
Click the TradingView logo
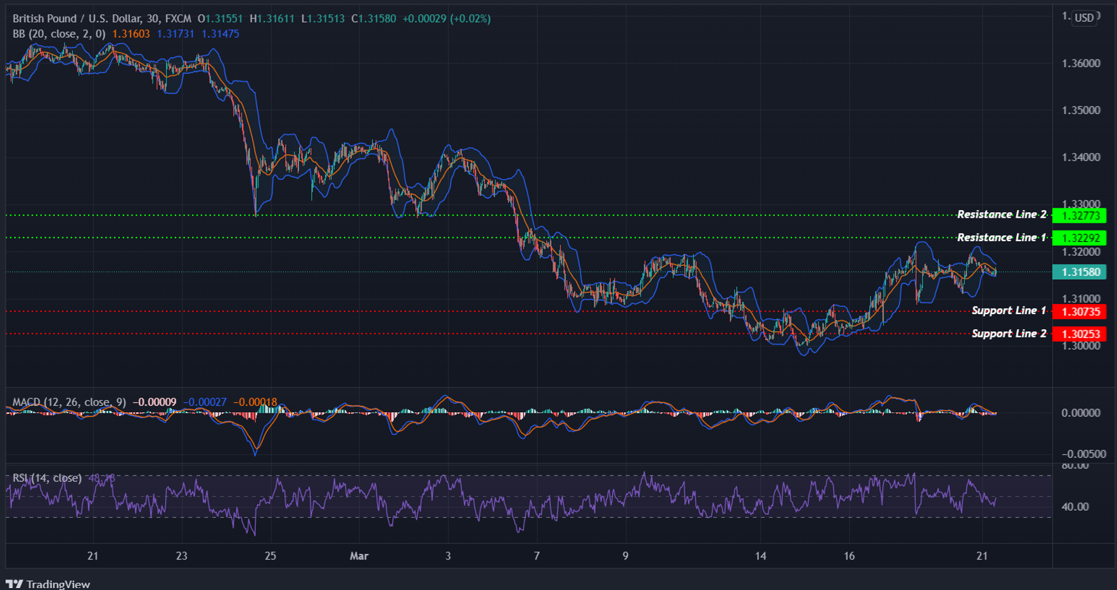[48, 583]
